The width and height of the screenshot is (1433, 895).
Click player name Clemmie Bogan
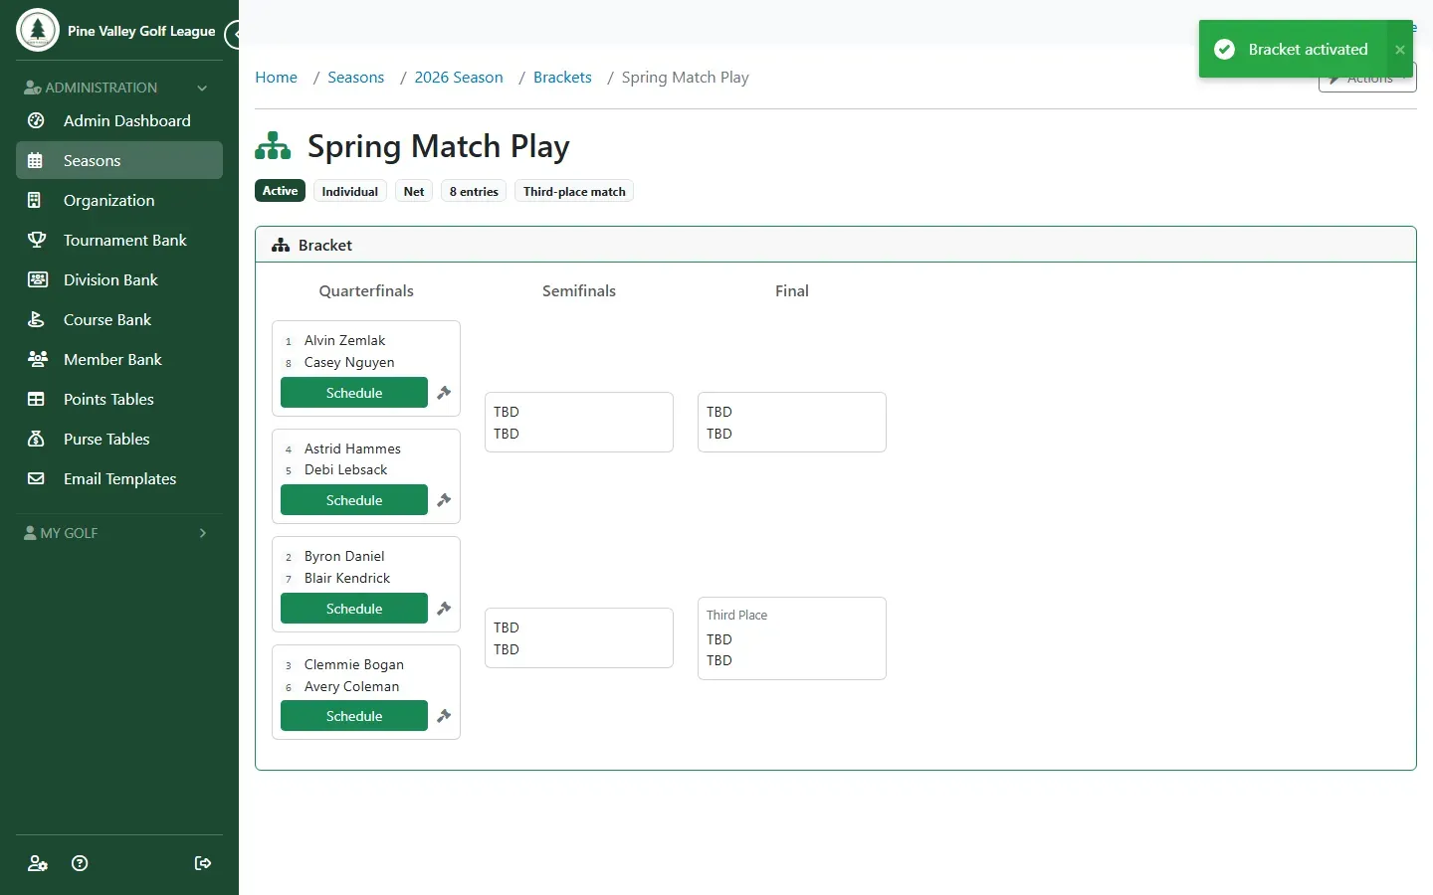click(x=354, y=664)
